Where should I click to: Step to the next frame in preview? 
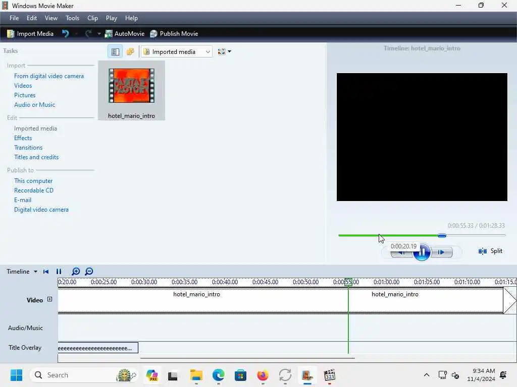tap(441, 252)
